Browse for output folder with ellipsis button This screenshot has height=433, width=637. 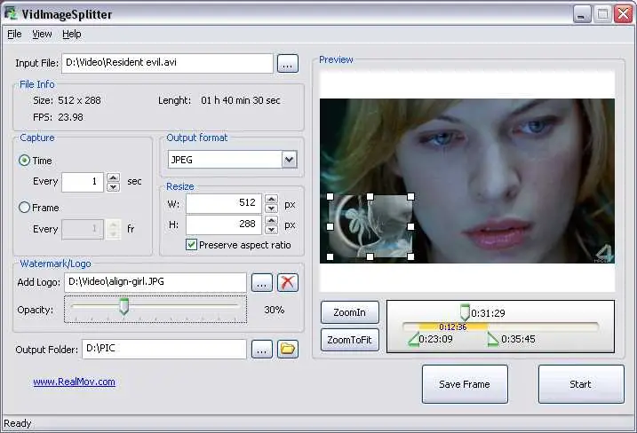pos(262,349)
